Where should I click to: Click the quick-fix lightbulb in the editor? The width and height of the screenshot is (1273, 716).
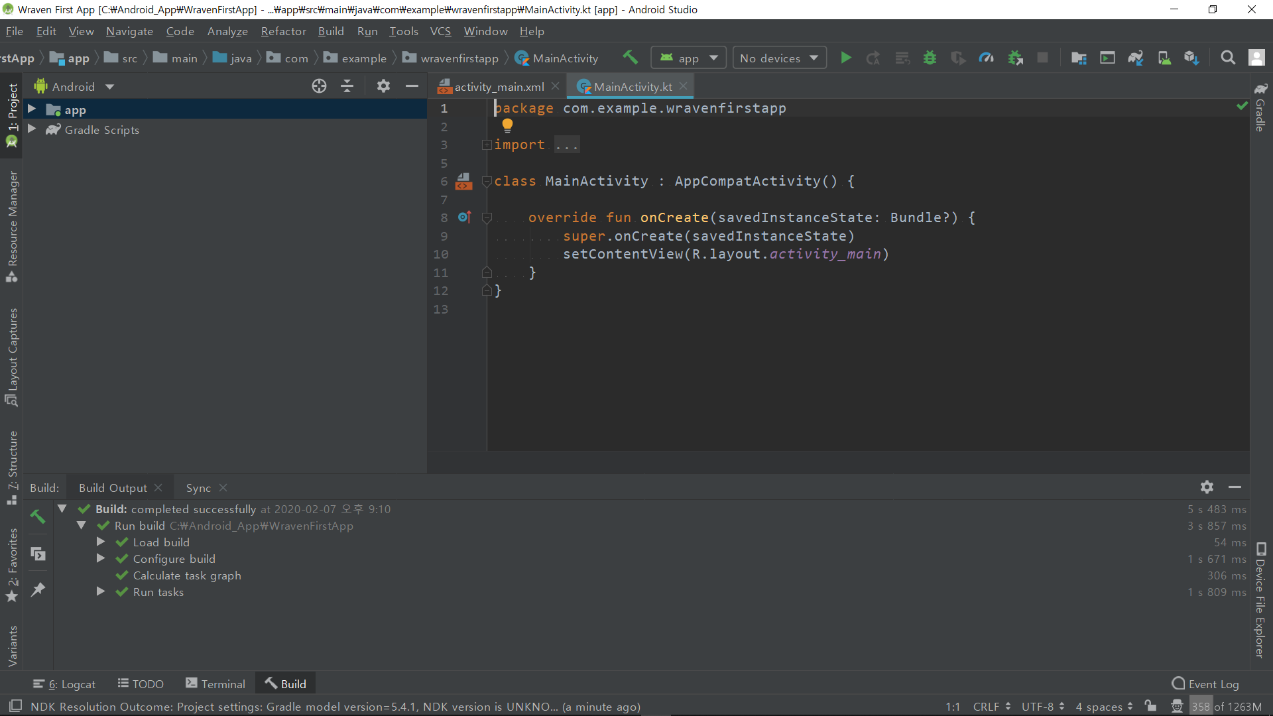tap(507, 125)
